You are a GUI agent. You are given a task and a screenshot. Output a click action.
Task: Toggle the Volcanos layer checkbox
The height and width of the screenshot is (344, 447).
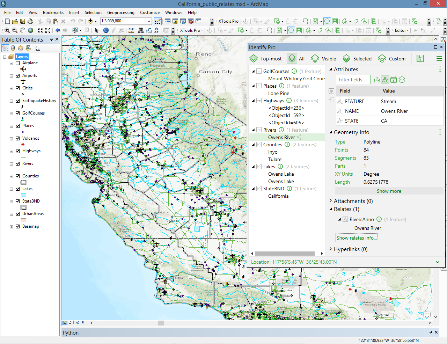click(x=17, y=139)
